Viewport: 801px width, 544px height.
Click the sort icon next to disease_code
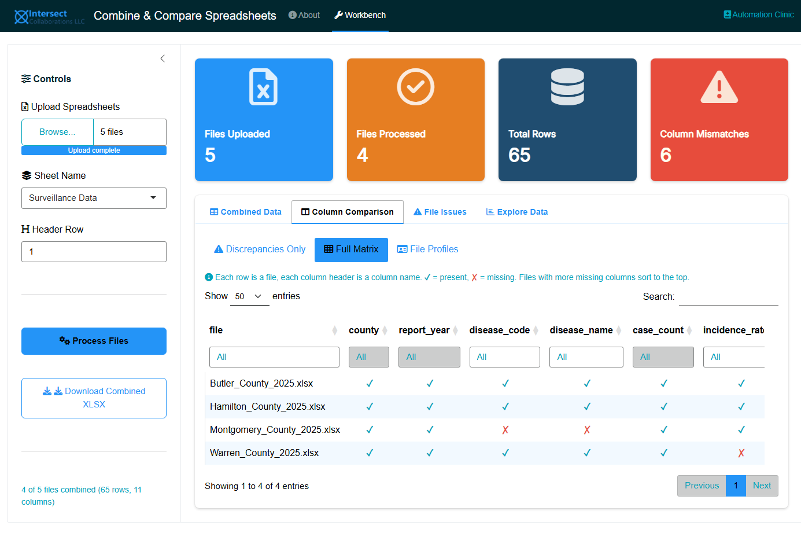coord(536,330)
